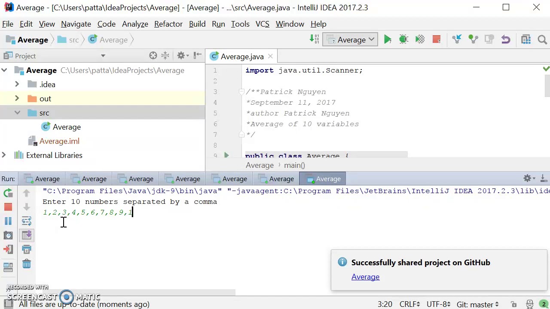Image resolution: width=550 pixels, height=309 pixels.
Task: Expand the out folder
Action: click(x=17, y=99)
